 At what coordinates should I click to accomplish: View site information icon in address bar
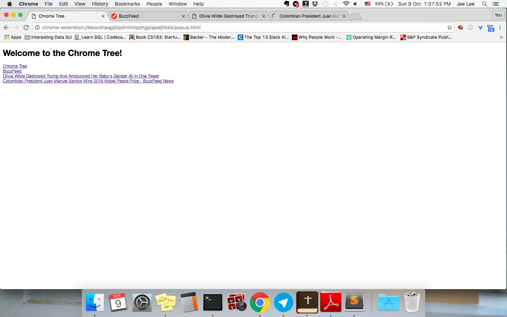tap(37, 27)
